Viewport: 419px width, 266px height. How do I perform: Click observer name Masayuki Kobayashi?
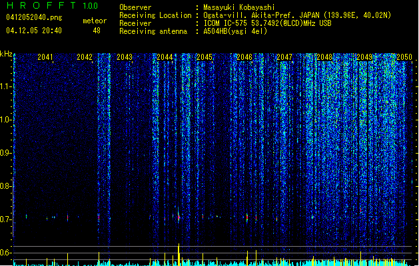239,7
